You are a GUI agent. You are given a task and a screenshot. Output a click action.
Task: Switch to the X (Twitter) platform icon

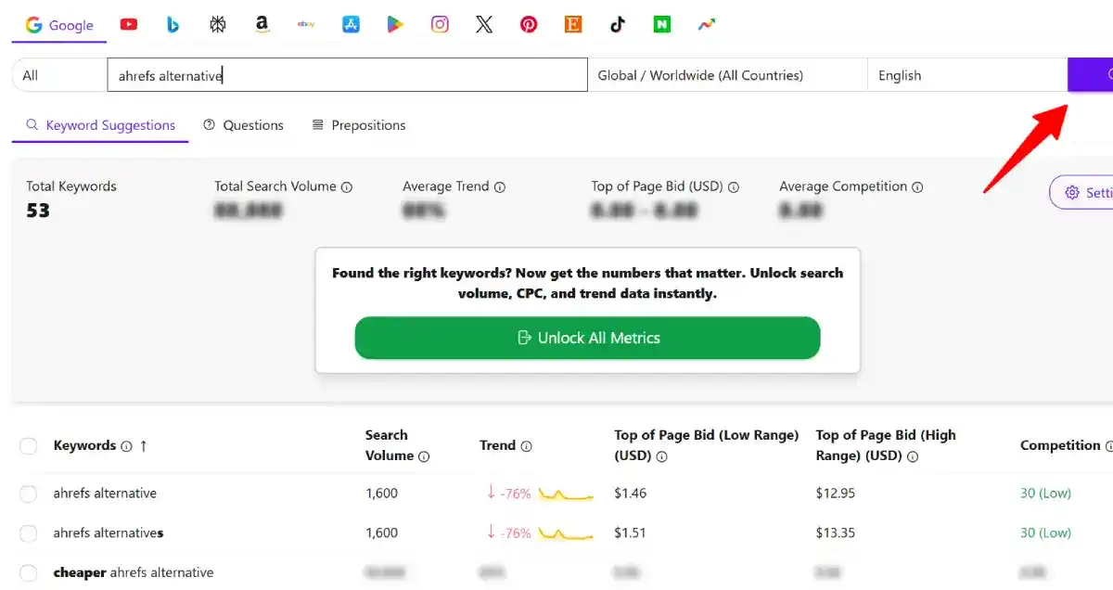(x=484, y=25)
